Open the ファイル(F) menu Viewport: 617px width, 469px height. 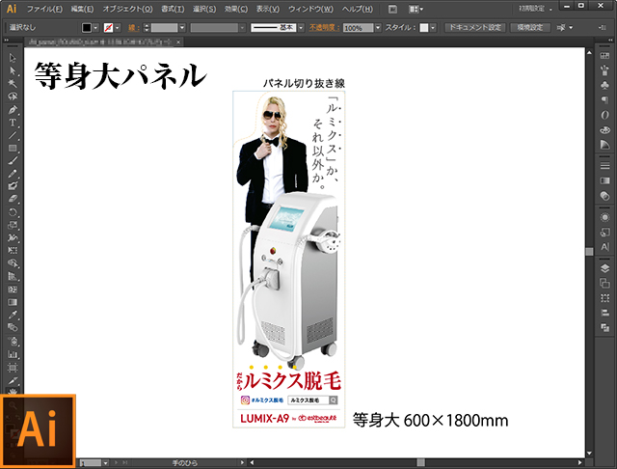point(44,9)
